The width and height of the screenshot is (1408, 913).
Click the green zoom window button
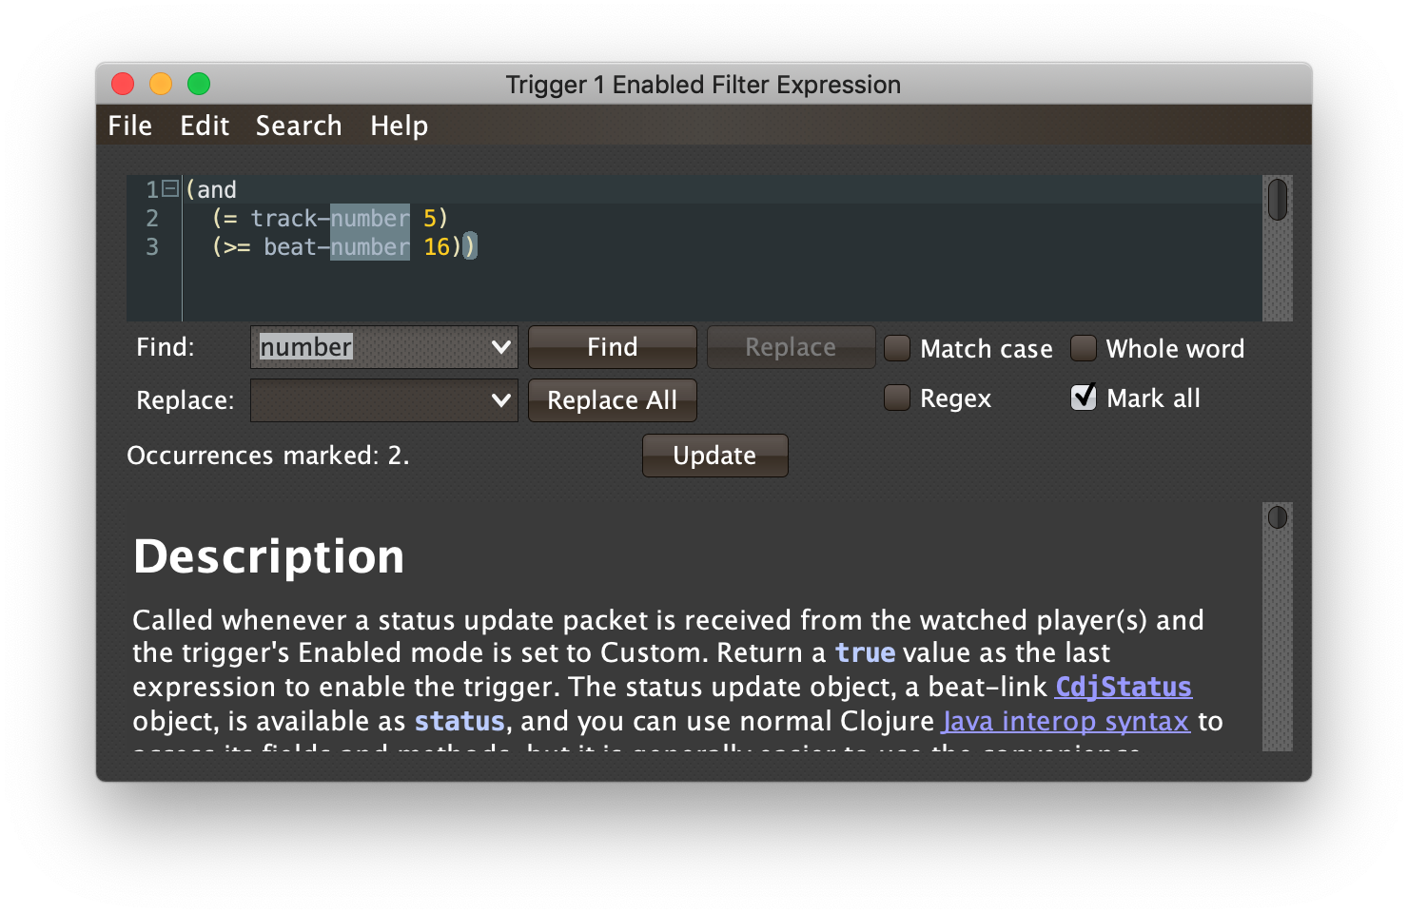(x=199, y=84)
